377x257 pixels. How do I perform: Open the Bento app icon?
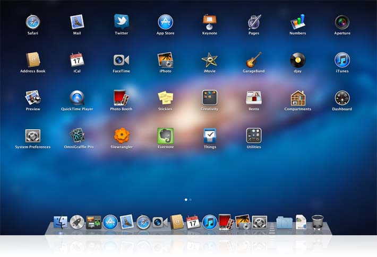254,98
